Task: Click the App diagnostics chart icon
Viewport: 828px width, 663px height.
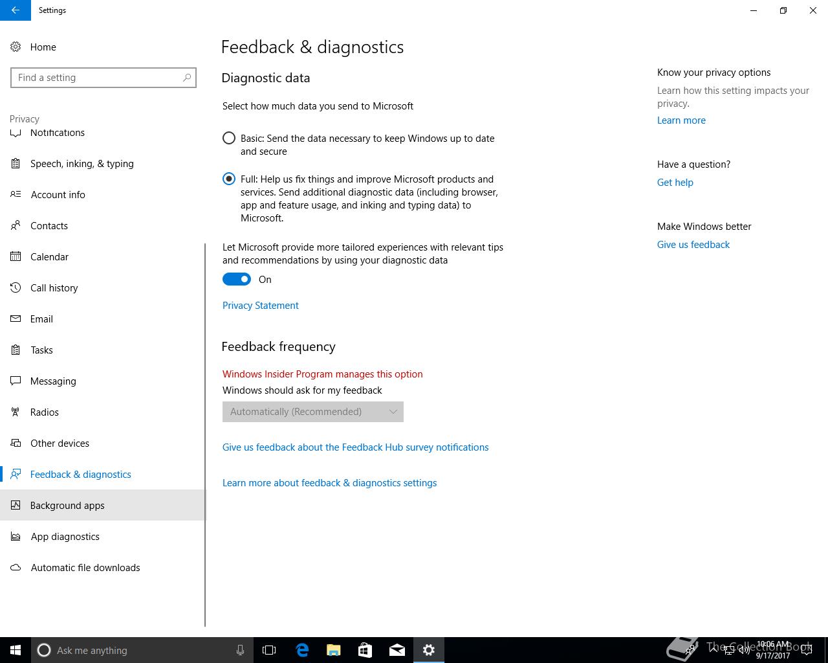Action: tap(16, 537)
